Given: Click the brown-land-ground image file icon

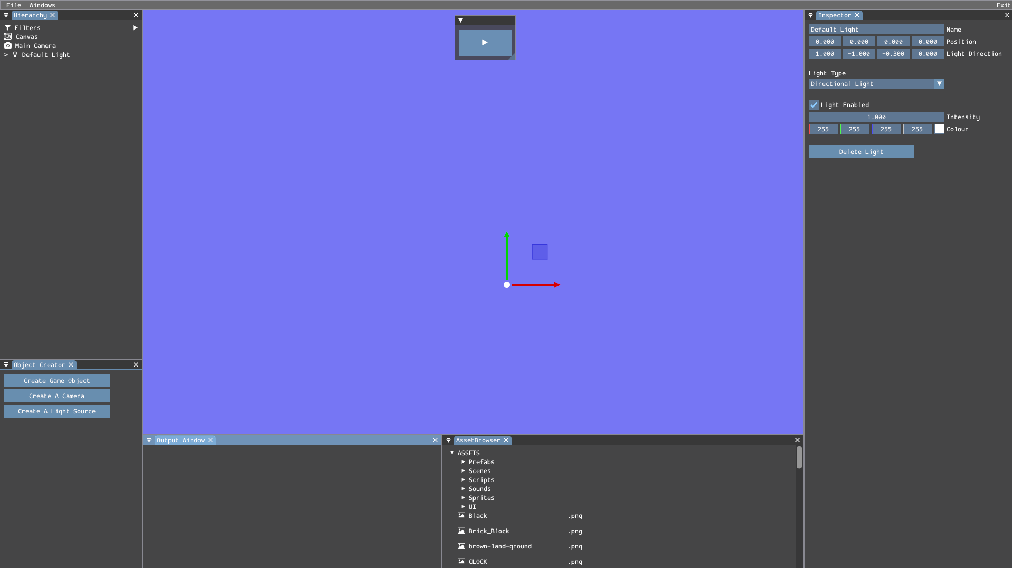Looking at the screenshot, I should pyautogui.click(x=461, y=546).
